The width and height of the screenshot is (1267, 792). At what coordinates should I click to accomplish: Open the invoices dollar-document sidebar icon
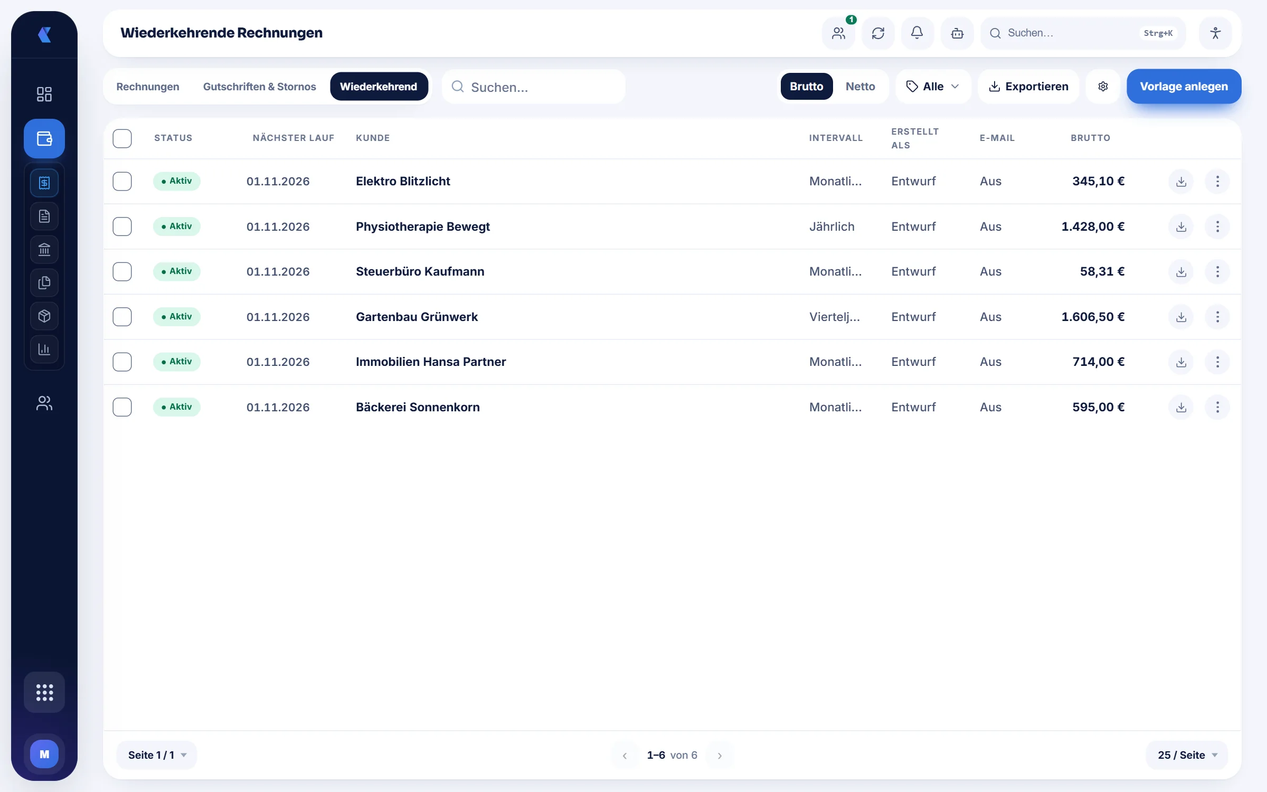[x=44, y=183]
